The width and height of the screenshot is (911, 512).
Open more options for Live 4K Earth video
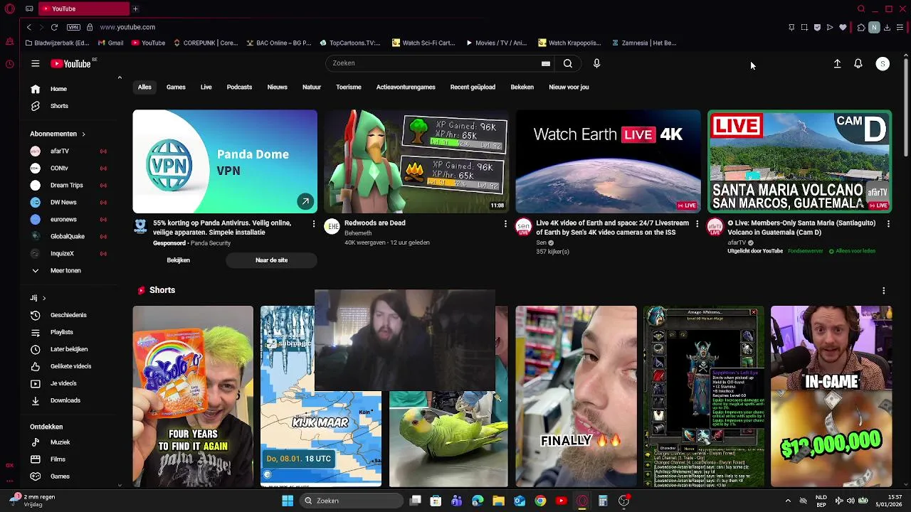tap(697, 224)
